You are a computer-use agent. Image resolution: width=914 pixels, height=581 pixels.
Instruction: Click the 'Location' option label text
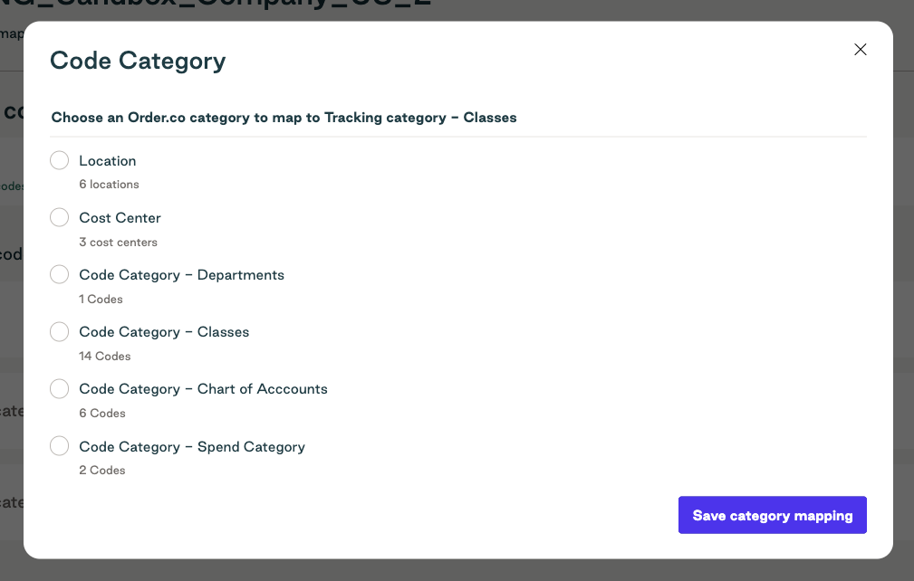[x=108, y=161]
